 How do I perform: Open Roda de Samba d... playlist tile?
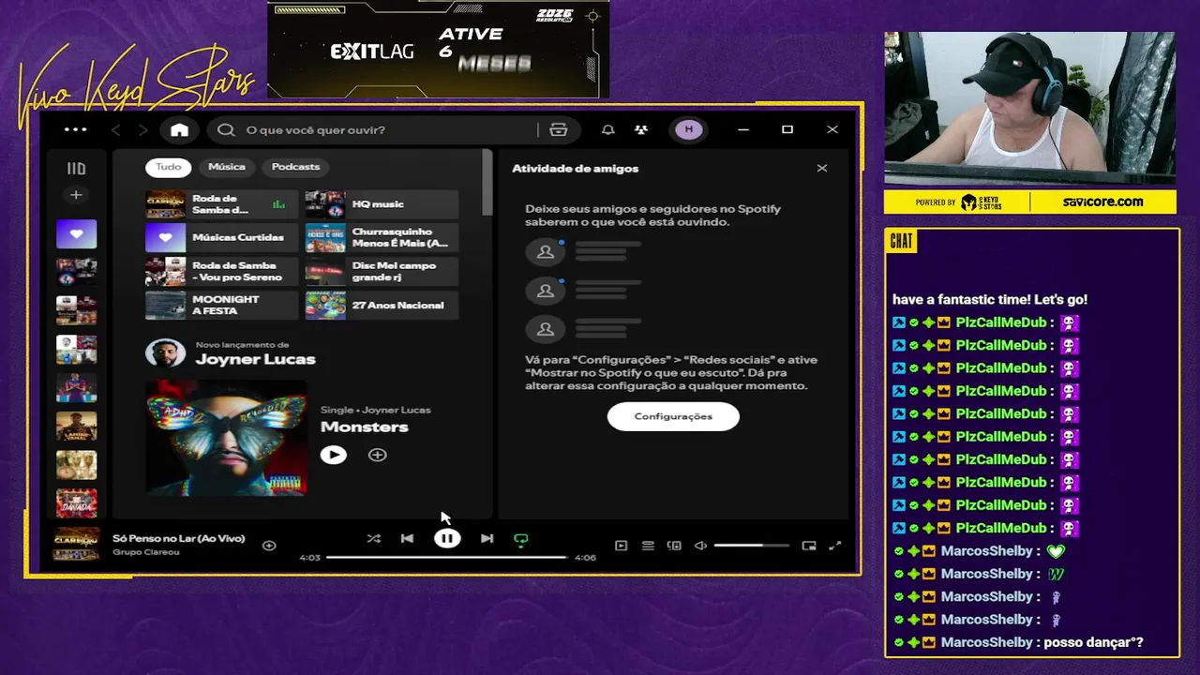click(221, 204)
